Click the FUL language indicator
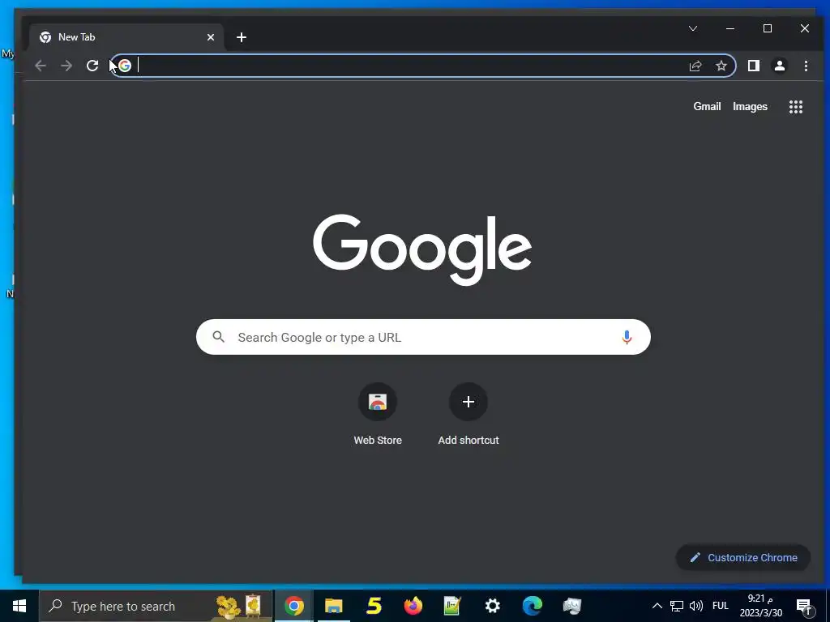The height and width of the screenshot is (622, 830). (721, 606)
